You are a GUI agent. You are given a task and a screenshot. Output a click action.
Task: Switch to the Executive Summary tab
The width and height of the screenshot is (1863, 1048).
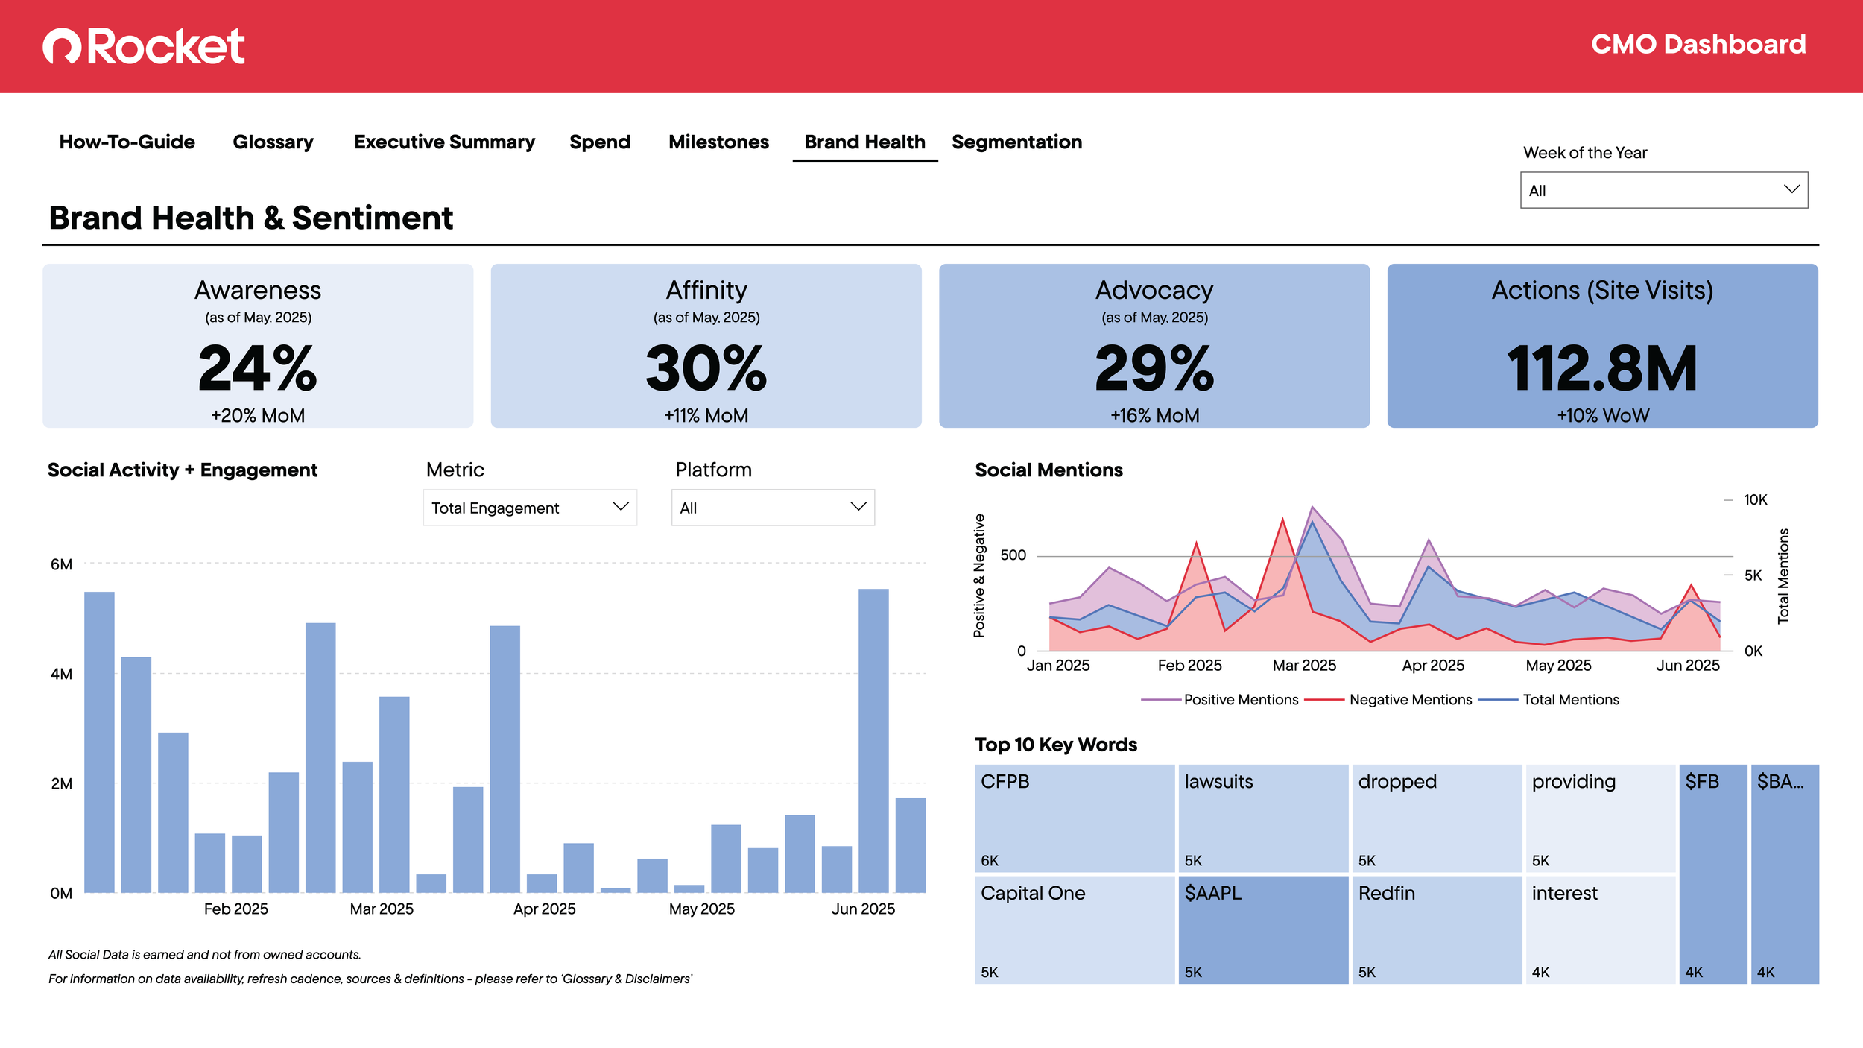click(x=444, y=142)
